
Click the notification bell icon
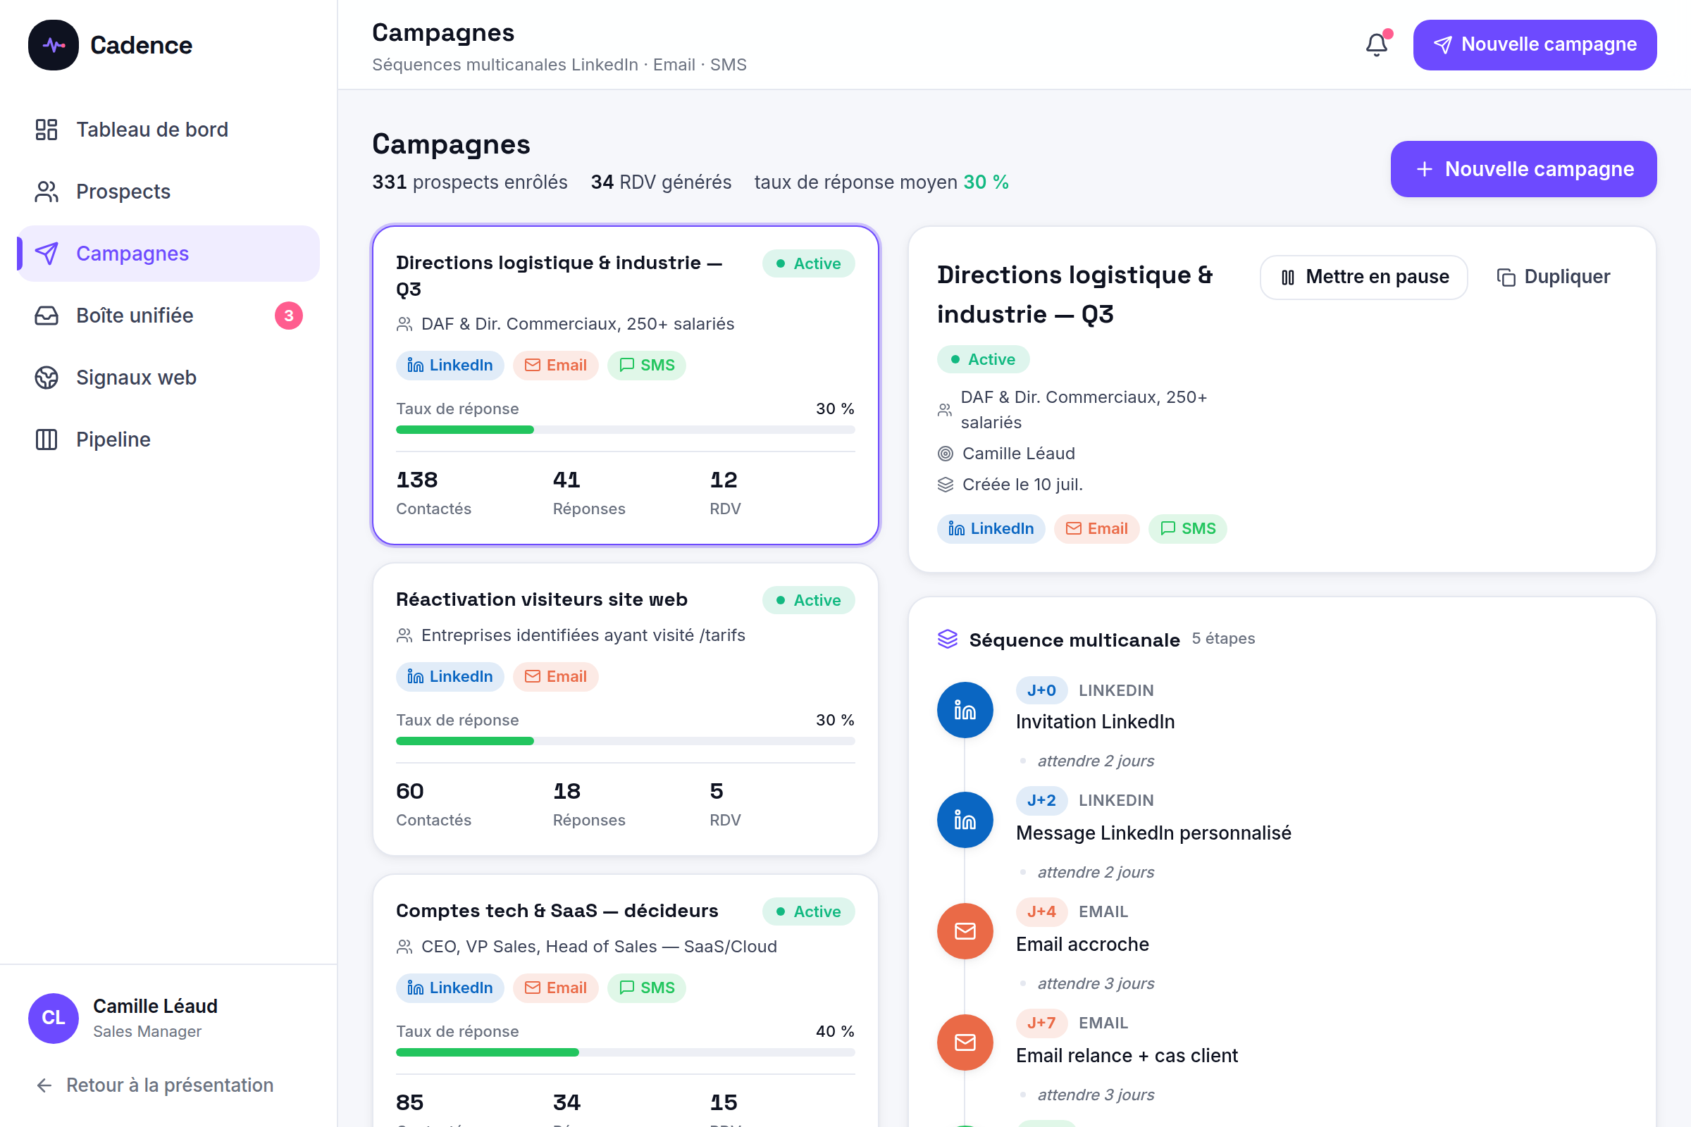coord(1376,44)
